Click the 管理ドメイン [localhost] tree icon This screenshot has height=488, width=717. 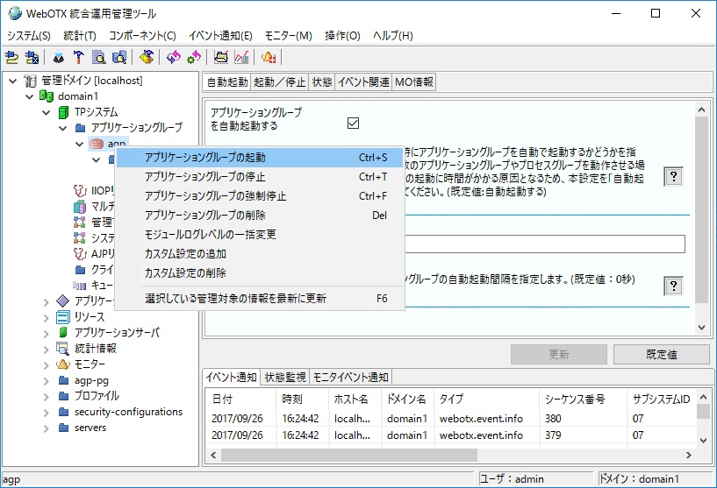point(30,81)
